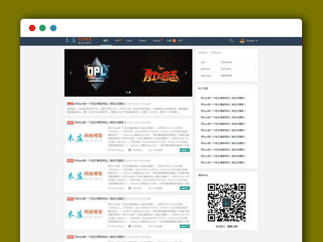This screenshot has height=242, width=323.
Task: Click green read-more button on first thumbnail post
Action: click(x=185, y=150)
